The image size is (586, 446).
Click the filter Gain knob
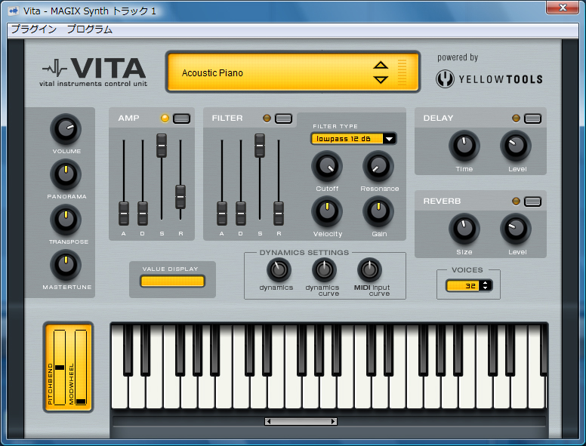point(378,211)
